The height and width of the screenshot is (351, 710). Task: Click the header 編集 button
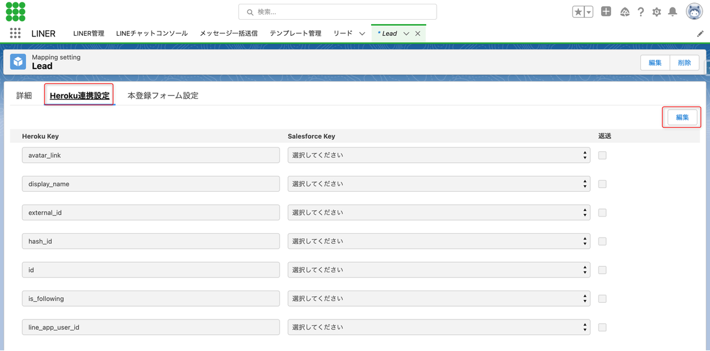tap(655, 63)
